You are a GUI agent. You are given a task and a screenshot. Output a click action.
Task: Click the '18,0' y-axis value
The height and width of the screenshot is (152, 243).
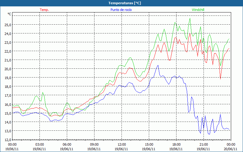point(7,87)
